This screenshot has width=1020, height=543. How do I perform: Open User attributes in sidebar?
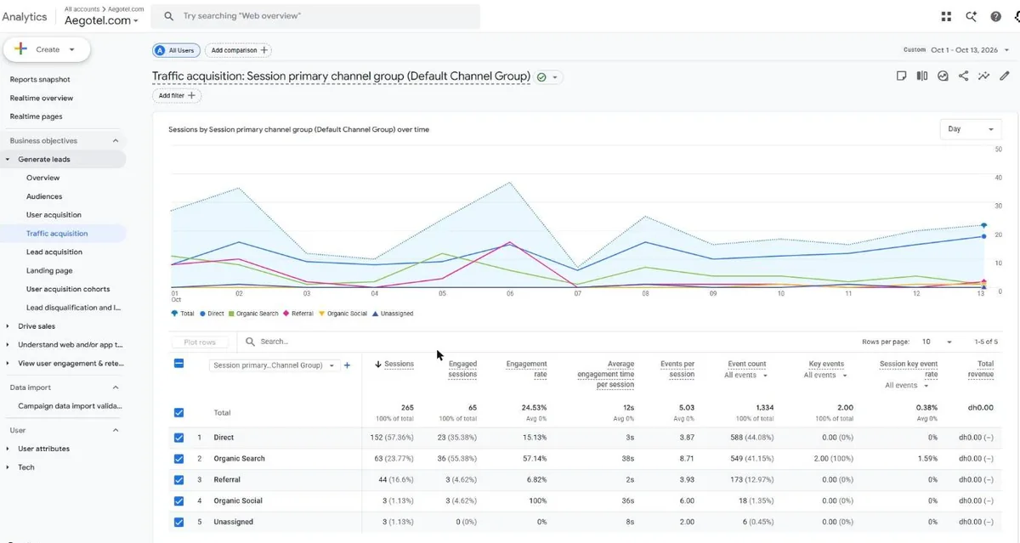(x=44, y=449)
